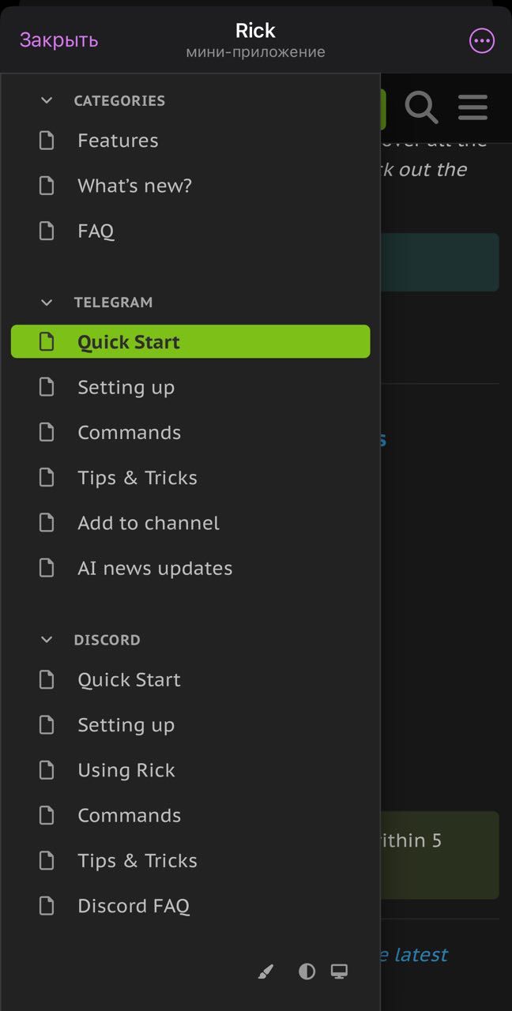Screen dimensions: 512x1011
Task: Open the Quick Start page under TELEGRAM
Action: pos(128,341)
